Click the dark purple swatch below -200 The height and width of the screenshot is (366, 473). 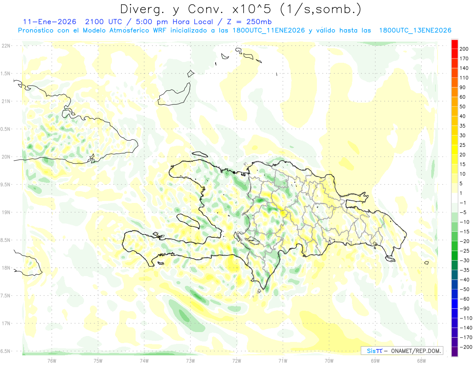(454, 351)
